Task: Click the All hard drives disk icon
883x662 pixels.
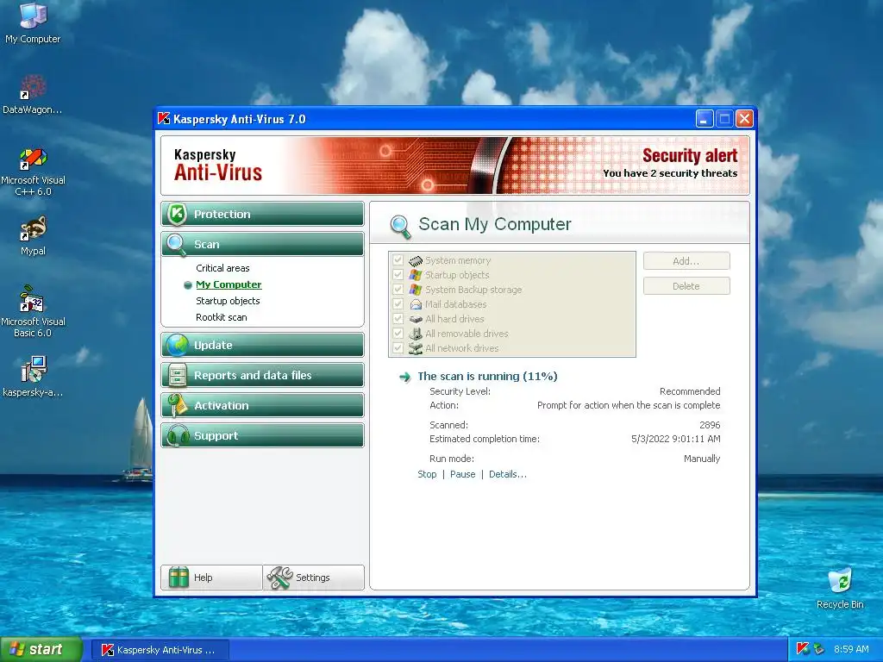Action: [416, 319]
